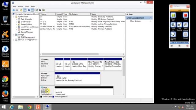Click the Forward arrow in the toolbar
Viewport: 196px width, 110px height.
coord(17,10)
